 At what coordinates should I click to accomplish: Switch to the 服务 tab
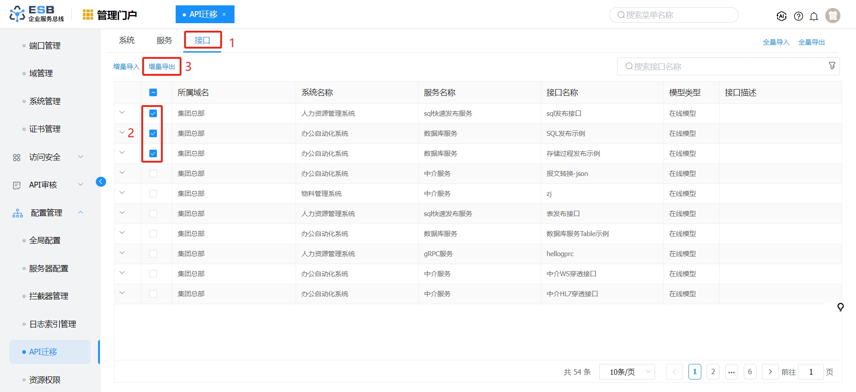click(164, 41)
